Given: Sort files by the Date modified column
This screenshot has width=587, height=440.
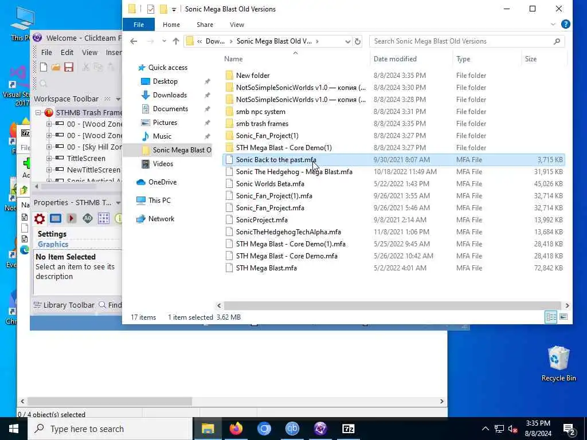Looking at the screenshot, I should coord(411,59).
